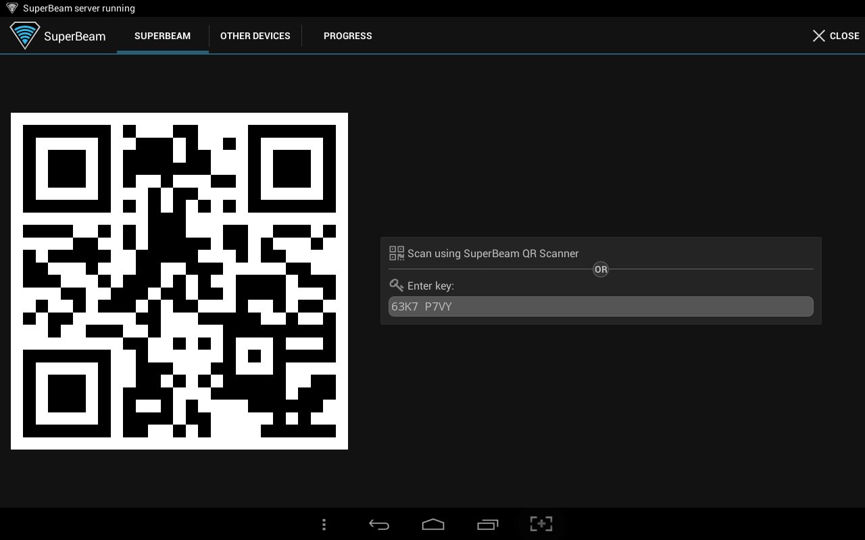
Task: Open the three-dot overflow menu in navigation bar
Action: tap(324, 524)
